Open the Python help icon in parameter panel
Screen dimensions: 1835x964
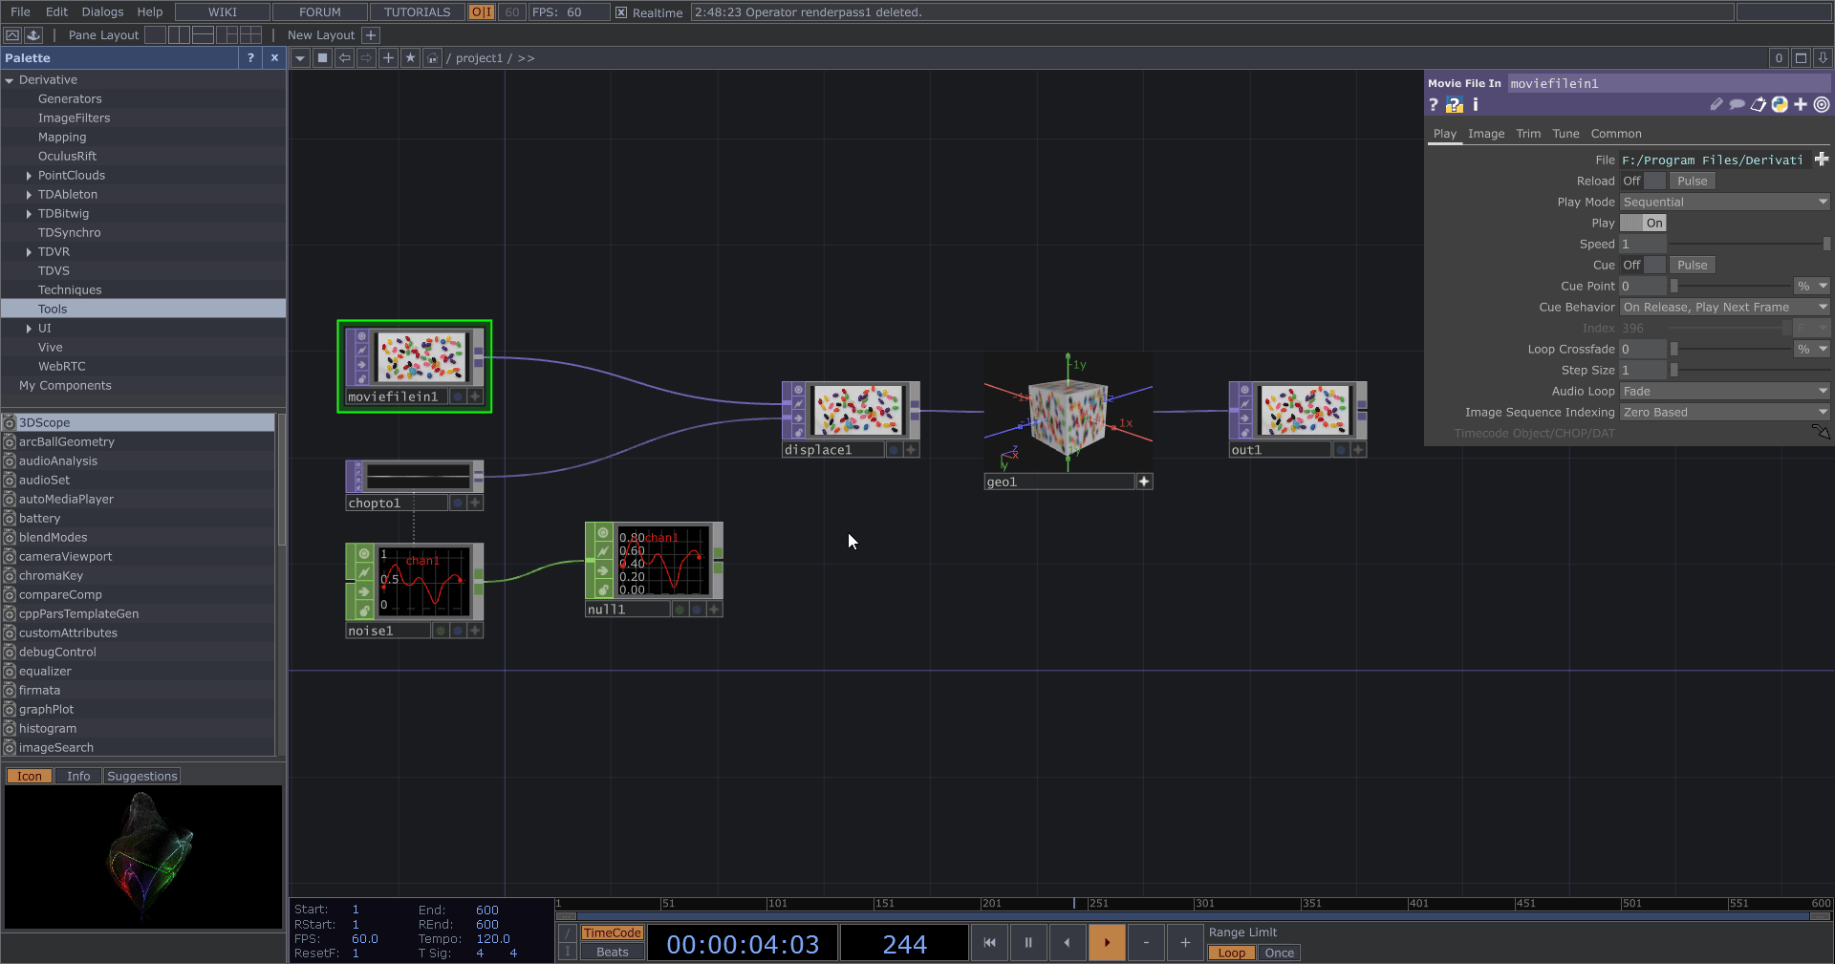(x=1454, y=105)
